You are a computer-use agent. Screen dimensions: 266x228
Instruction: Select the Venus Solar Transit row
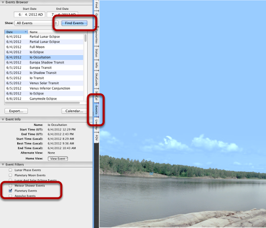pos(44,83)
